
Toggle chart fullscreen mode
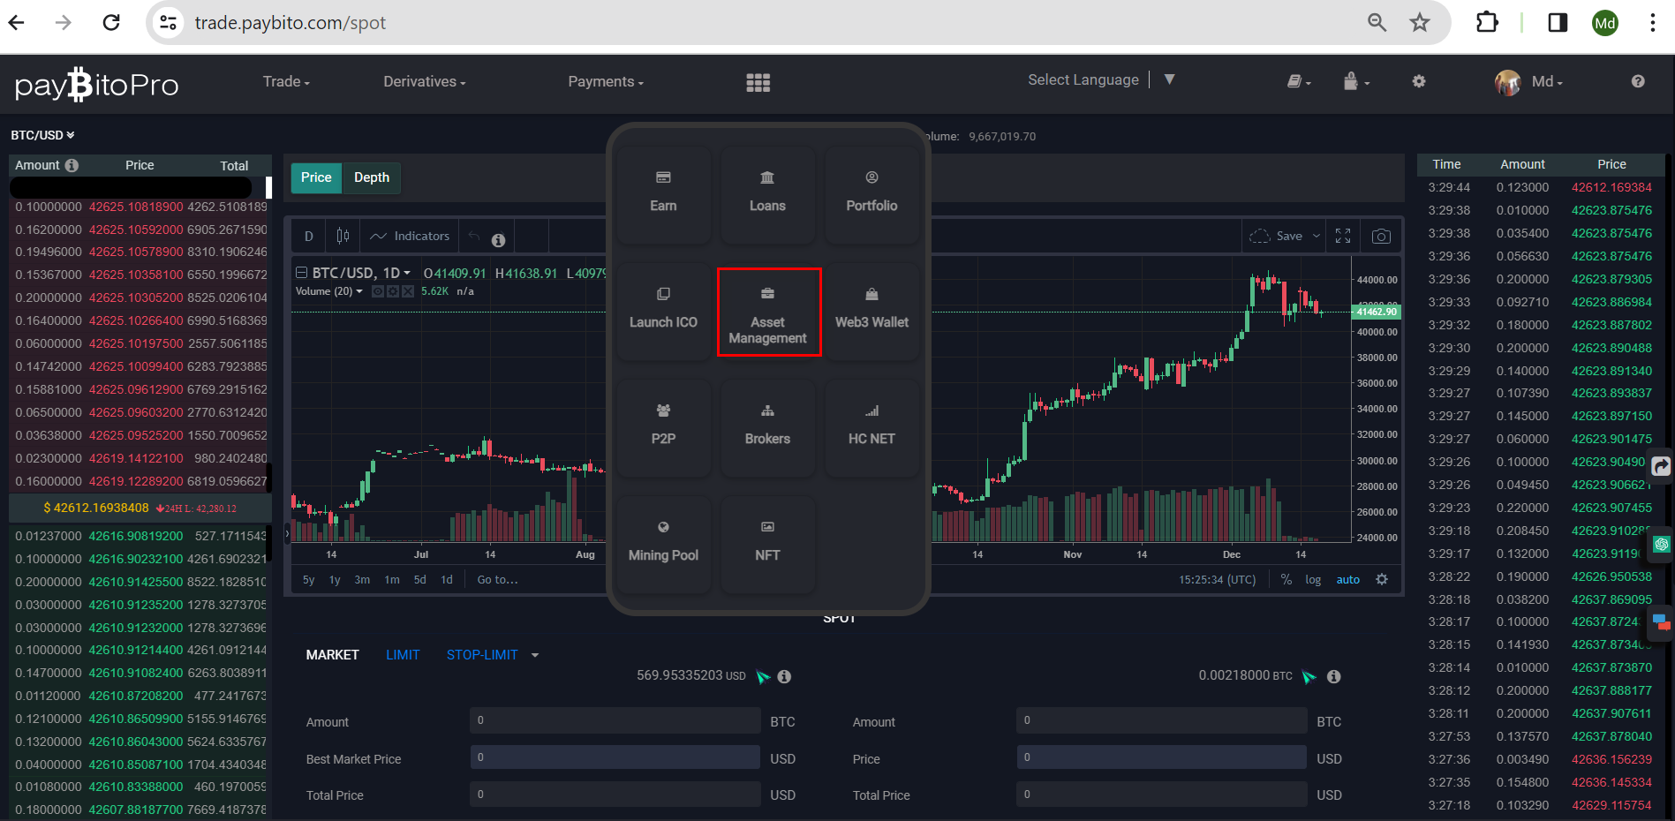point(1343,236)
